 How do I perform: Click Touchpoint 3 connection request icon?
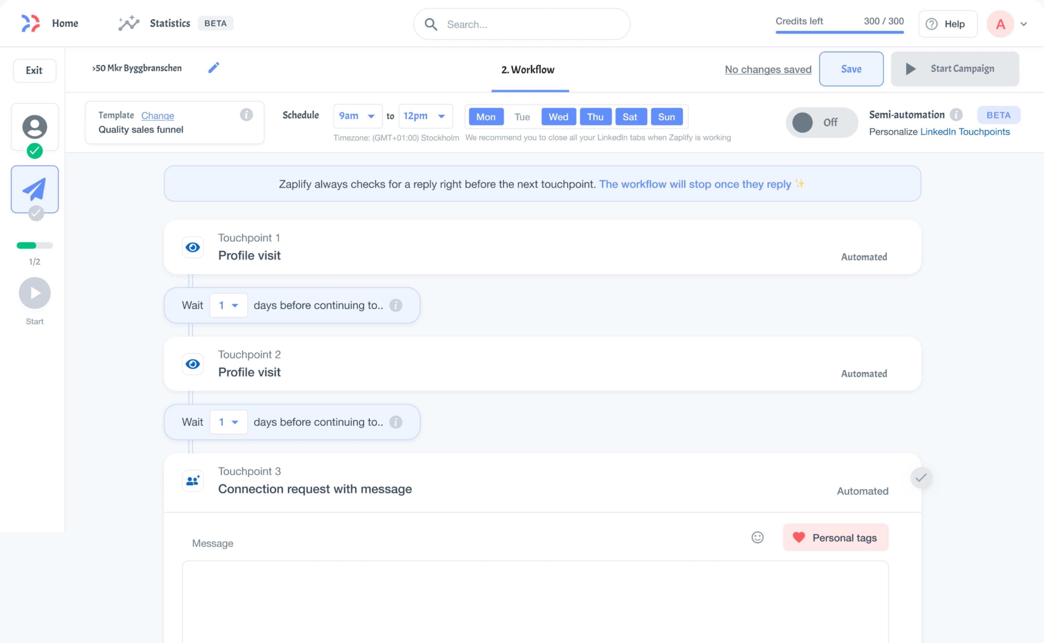pyautogui.click(x=193, y=481)
